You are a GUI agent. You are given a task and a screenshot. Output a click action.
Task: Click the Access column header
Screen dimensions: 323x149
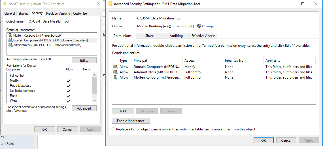point(203,61)
